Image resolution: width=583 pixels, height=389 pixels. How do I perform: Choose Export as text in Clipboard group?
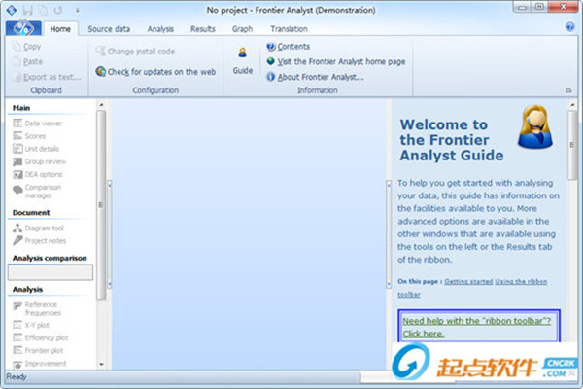[x=48, y=77]
